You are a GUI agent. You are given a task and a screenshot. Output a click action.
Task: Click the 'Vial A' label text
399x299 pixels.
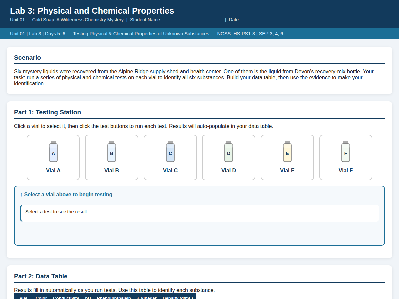click(53, 170)
